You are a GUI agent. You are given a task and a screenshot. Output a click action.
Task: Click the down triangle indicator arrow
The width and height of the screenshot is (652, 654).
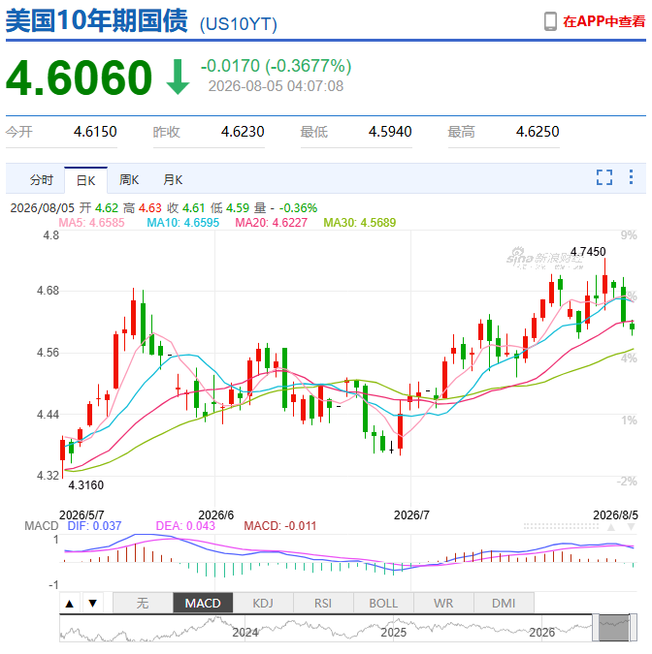tap(93, 603)
